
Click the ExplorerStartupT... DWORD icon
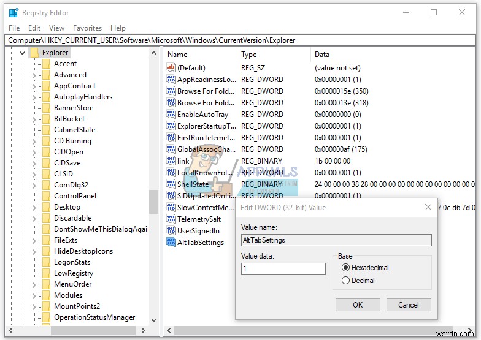coord(171,126)
